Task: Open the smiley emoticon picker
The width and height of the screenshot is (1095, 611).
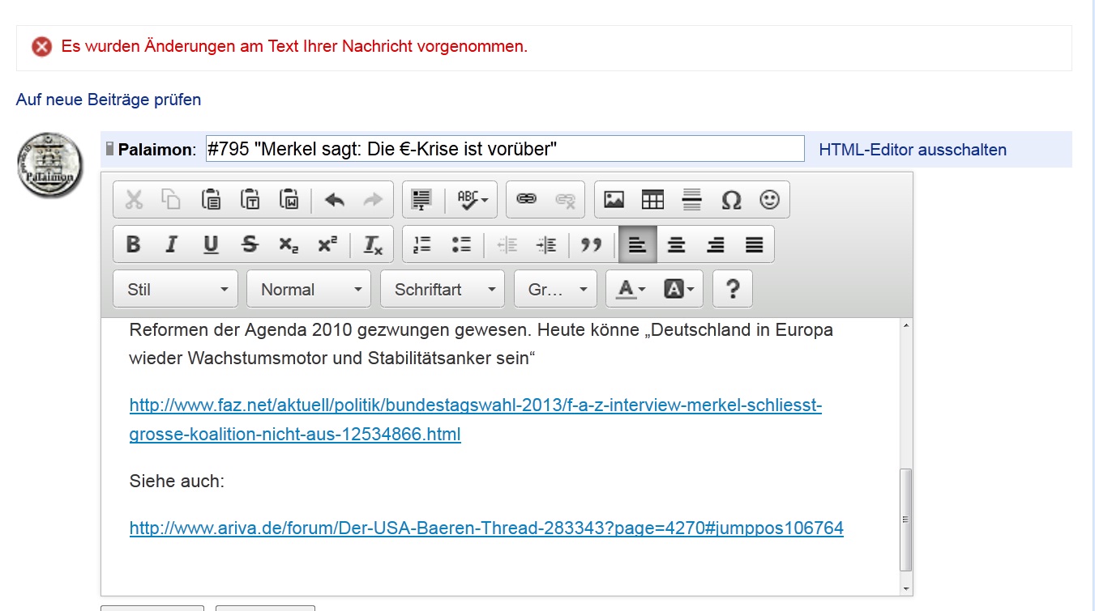Action: coord(769,200)
